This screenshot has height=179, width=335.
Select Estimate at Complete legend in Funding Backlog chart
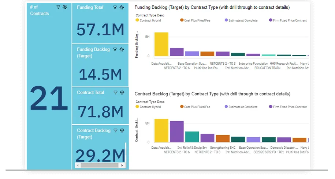click(x=241, y=20)
